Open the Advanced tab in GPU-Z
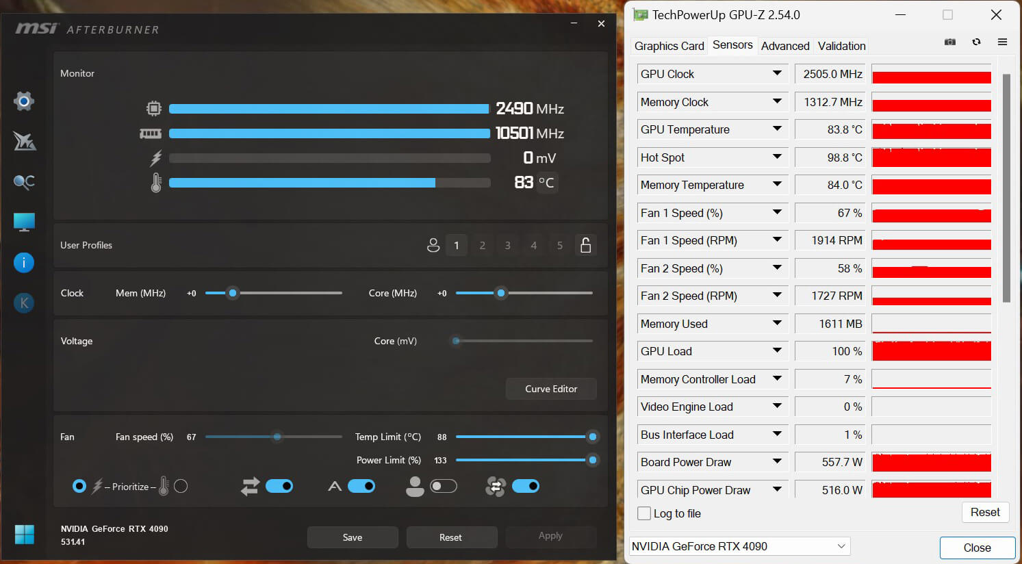This screenshot has width=1022, height=564. coord(785,46)
